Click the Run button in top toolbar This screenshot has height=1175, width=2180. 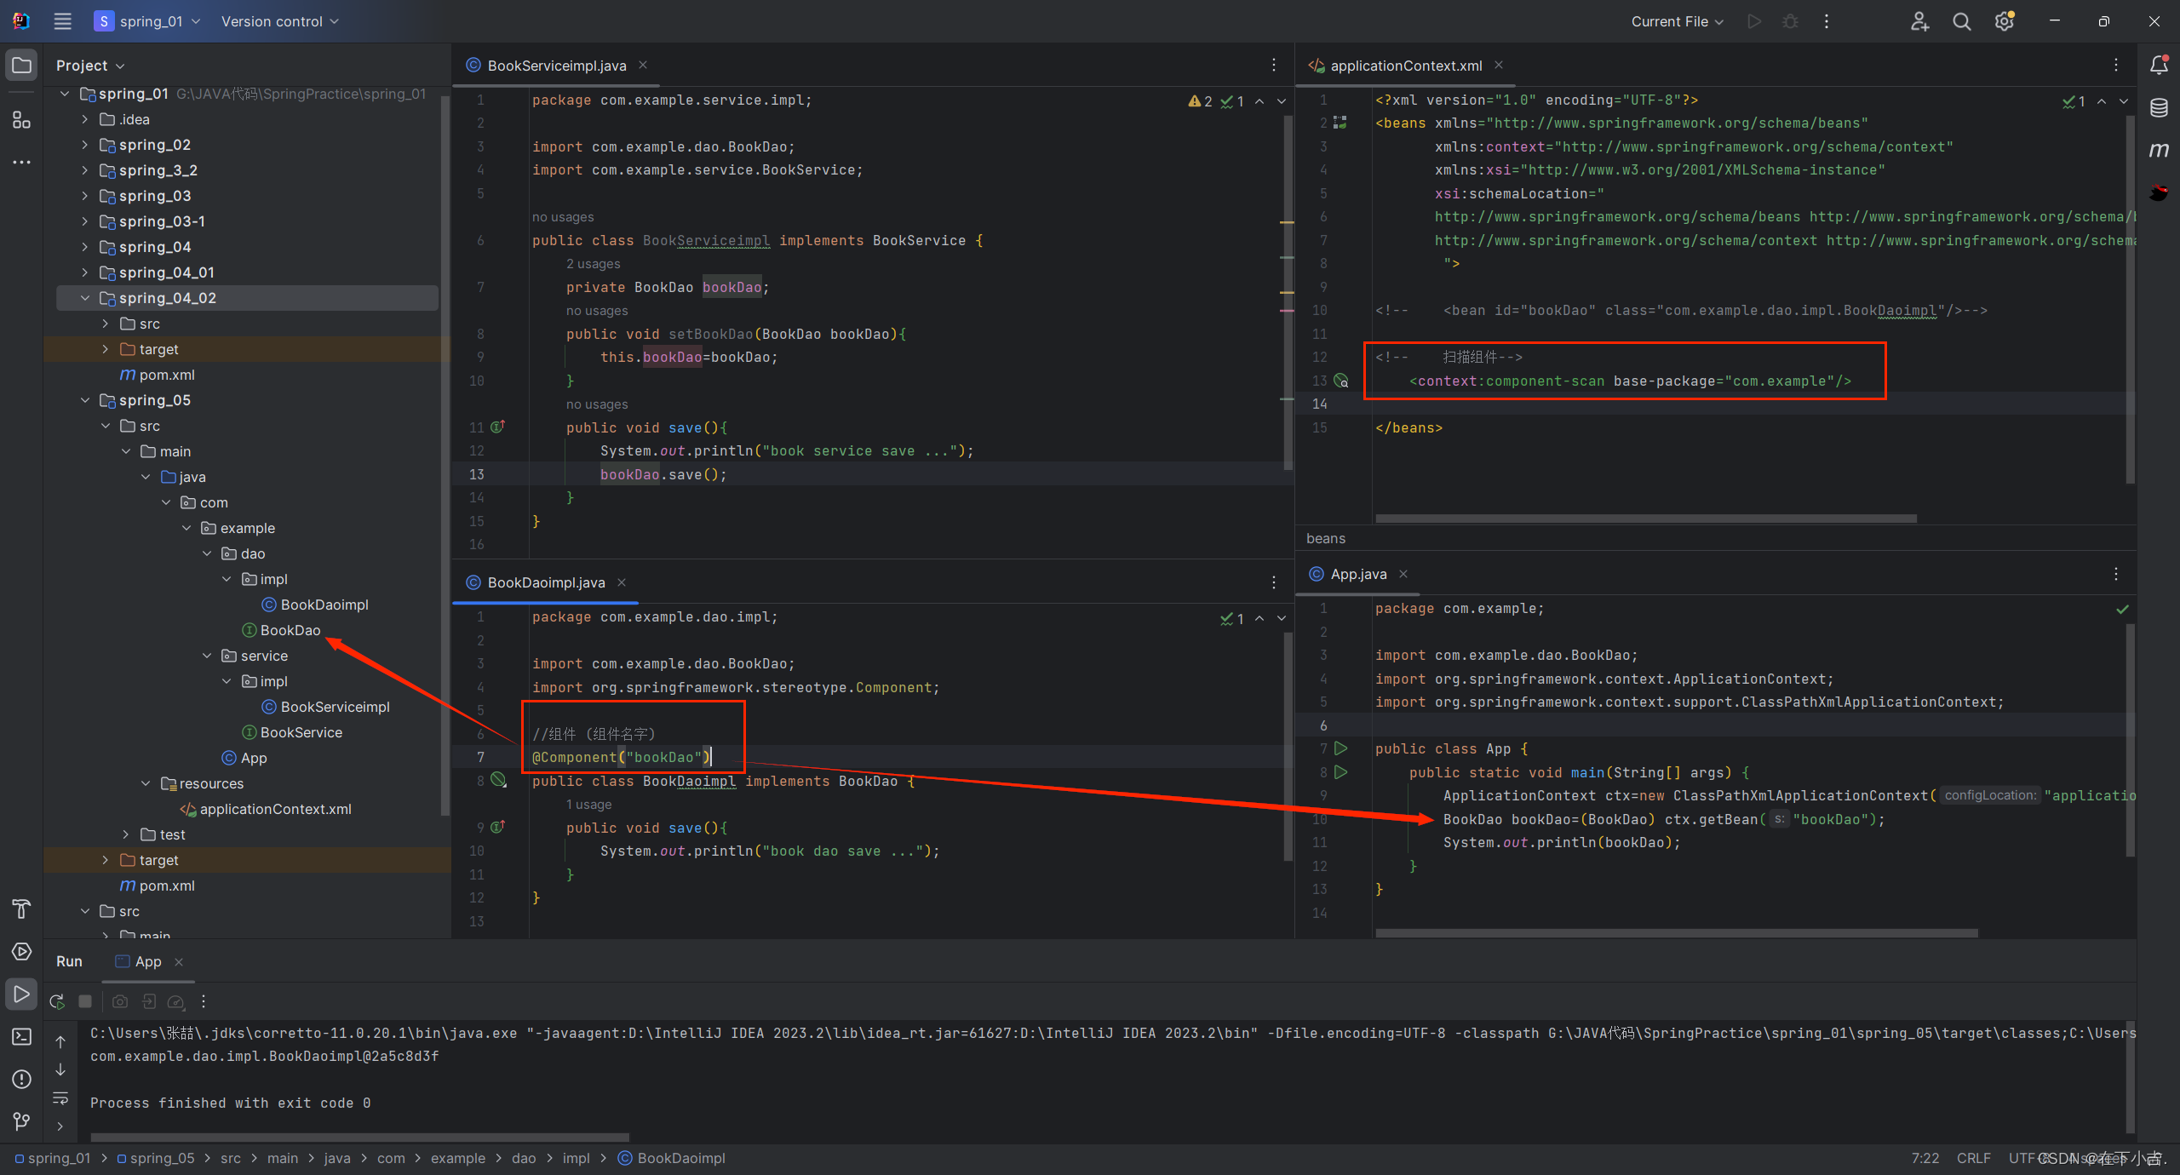[x=1754, y=21]
